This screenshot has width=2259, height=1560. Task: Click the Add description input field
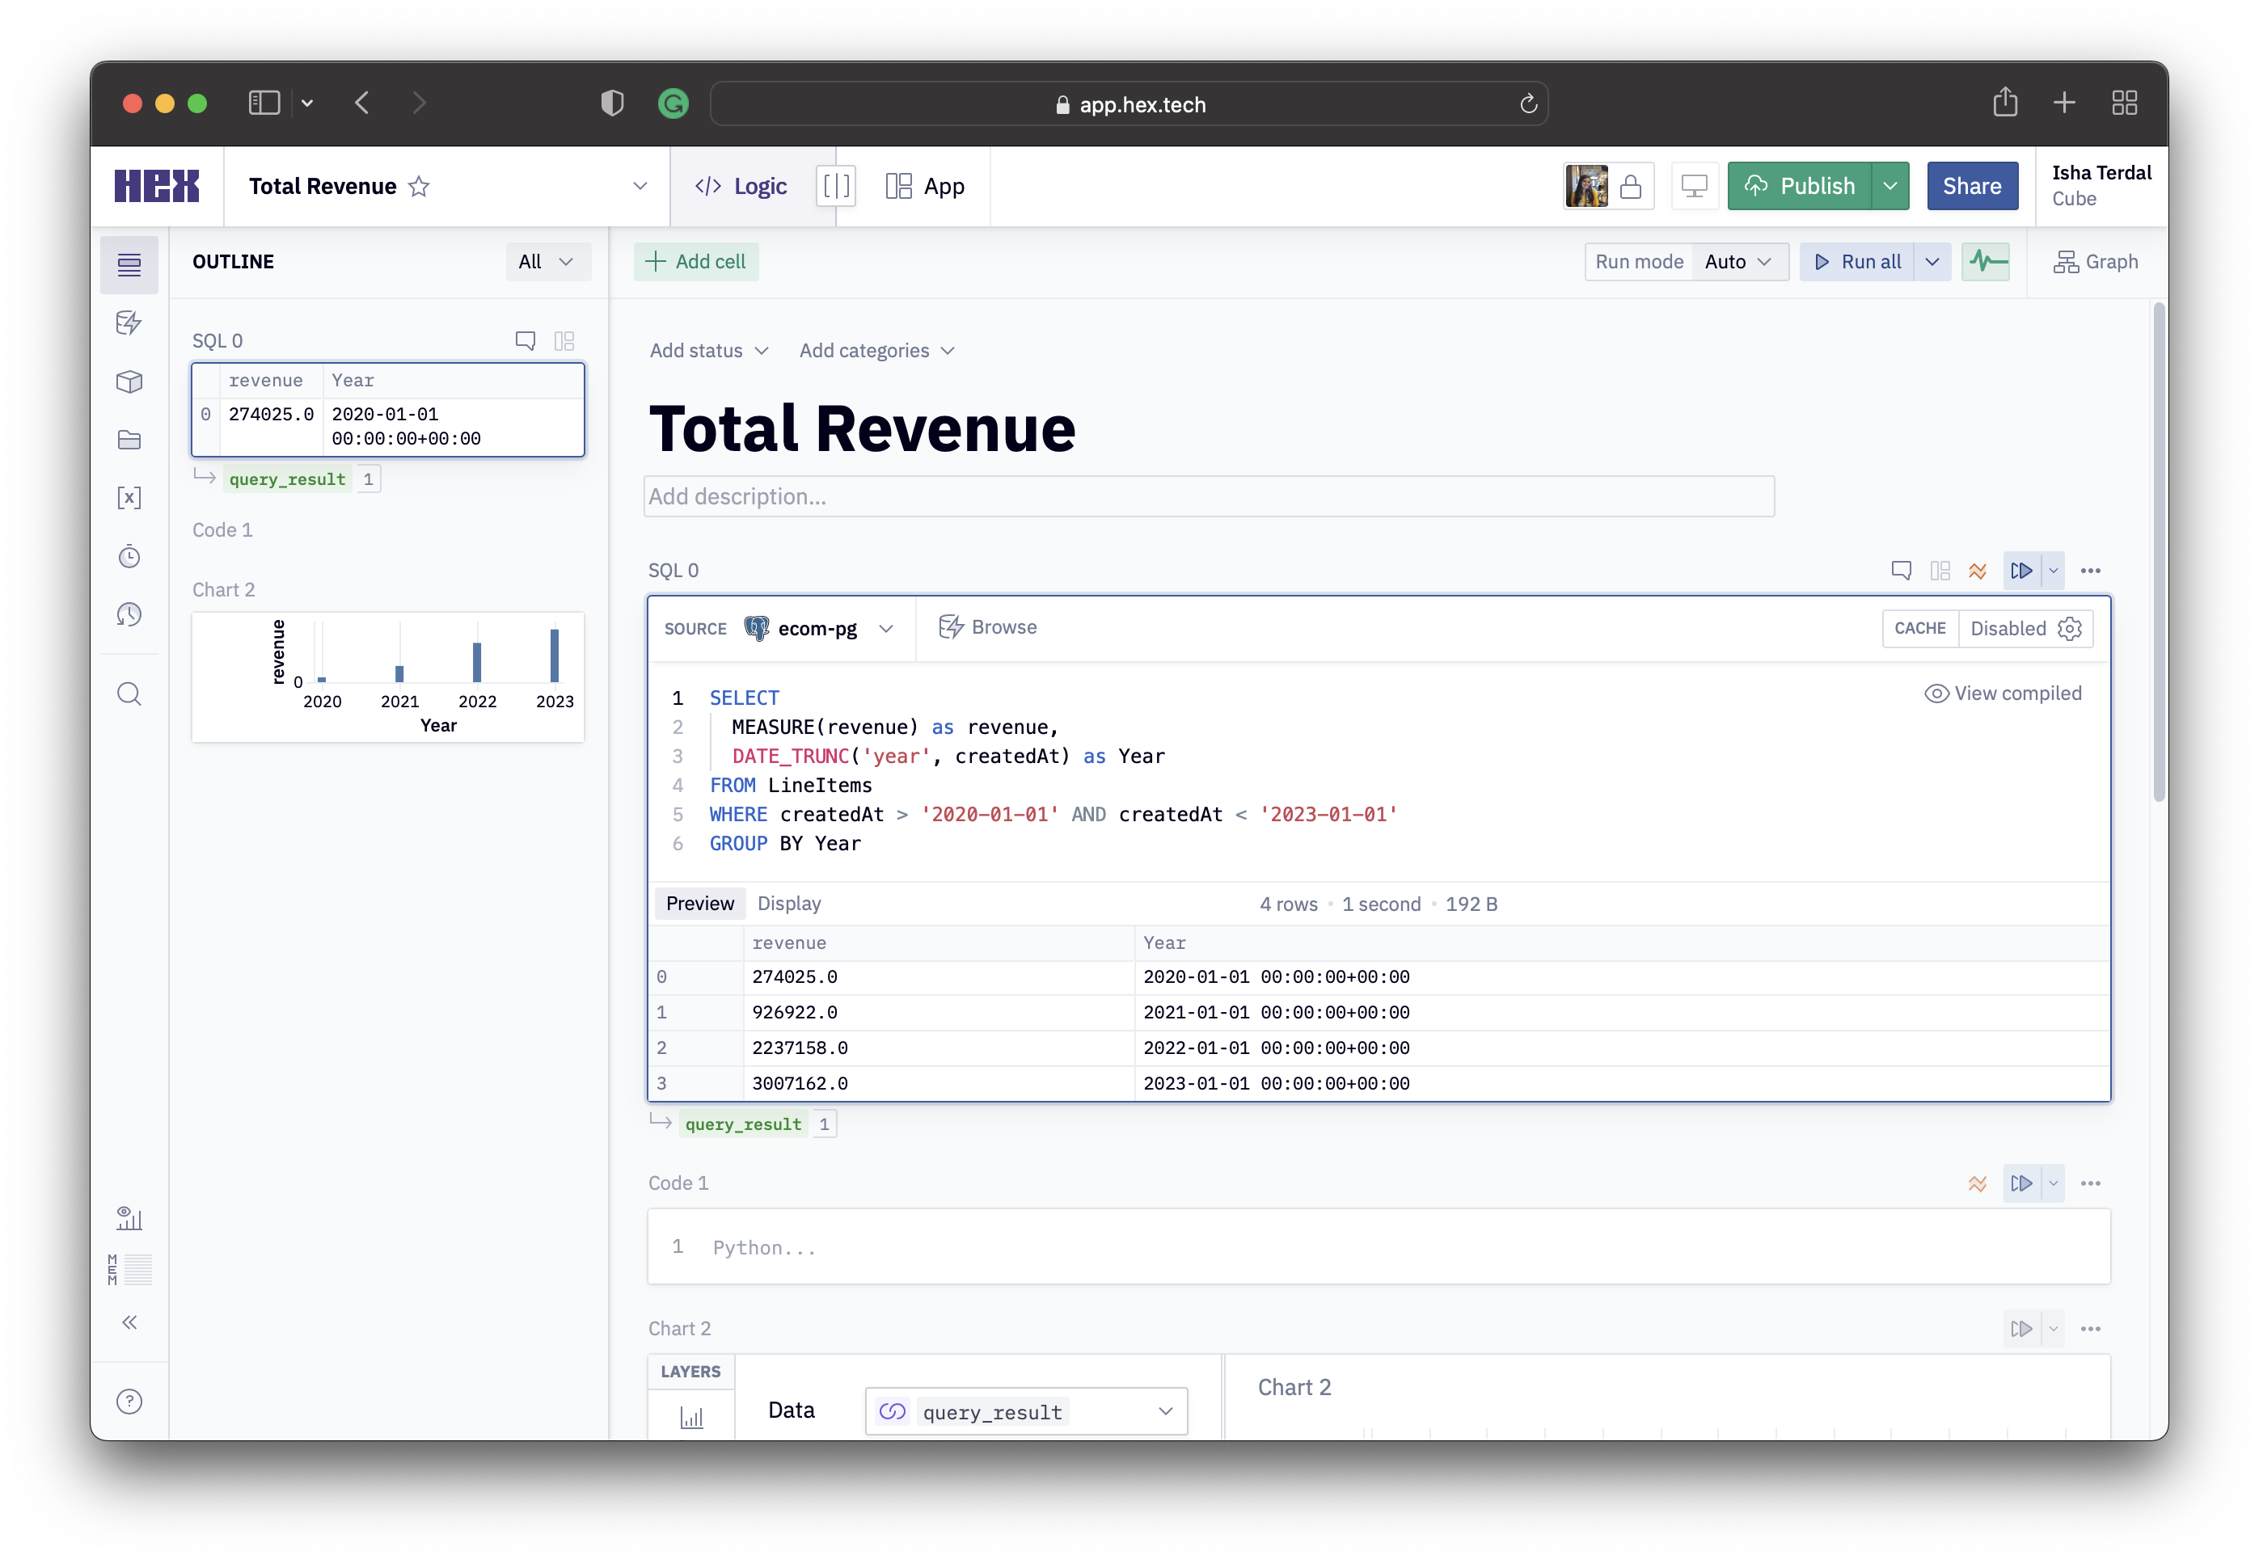point(1208,496)
